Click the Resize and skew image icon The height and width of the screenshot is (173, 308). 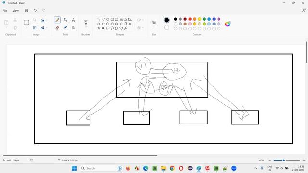click(x=35, y=28)
